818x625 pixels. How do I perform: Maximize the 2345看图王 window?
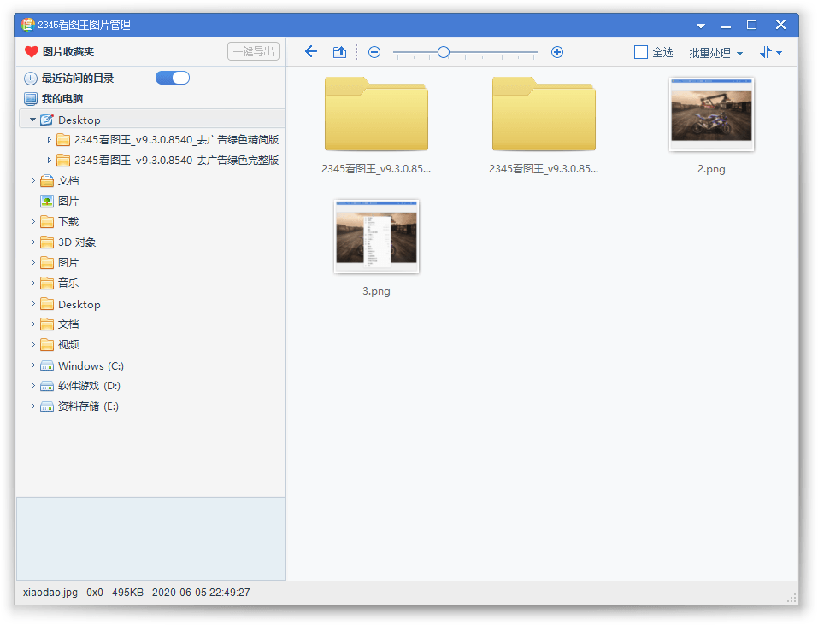[x=751, y=25]
